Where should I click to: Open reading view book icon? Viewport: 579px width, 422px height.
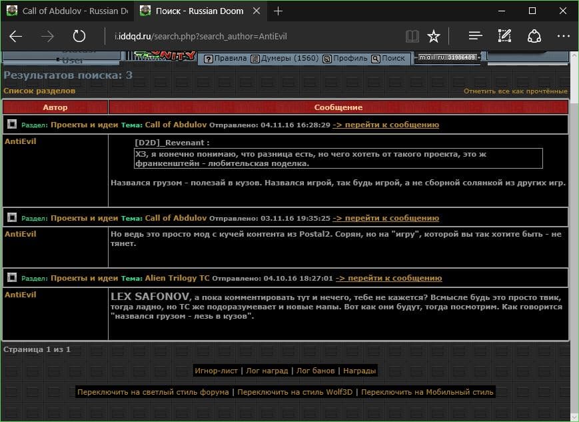click(x=412, y=36)
